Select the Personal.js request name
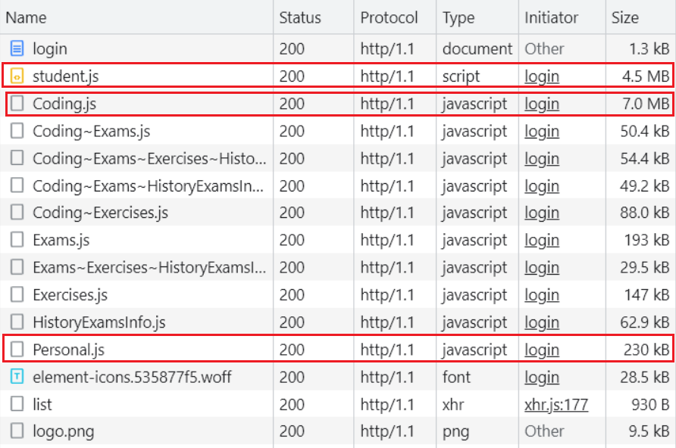 [68, 350]
